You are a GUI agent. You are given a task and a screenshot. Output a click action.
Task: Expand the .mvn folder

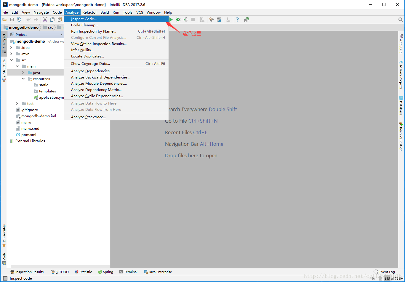coord(11,54)
